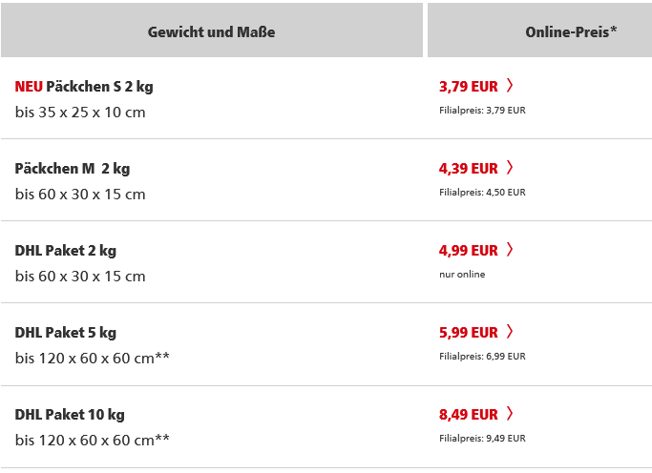Click the Filialpreis: 4,50 EUR note

[x=482, y=193]
